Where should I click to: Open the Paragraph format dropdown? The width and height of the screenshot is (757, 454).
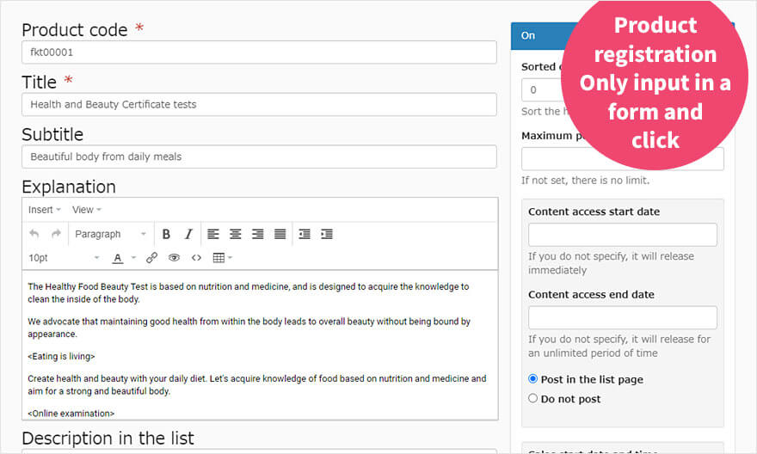pyautogui.click(x=110, y=234)
